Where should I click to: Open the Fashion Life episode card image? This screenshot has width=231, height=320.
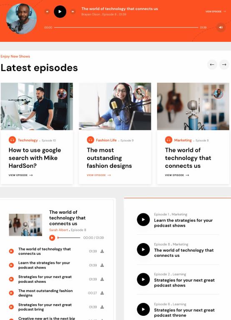(115, 106)
